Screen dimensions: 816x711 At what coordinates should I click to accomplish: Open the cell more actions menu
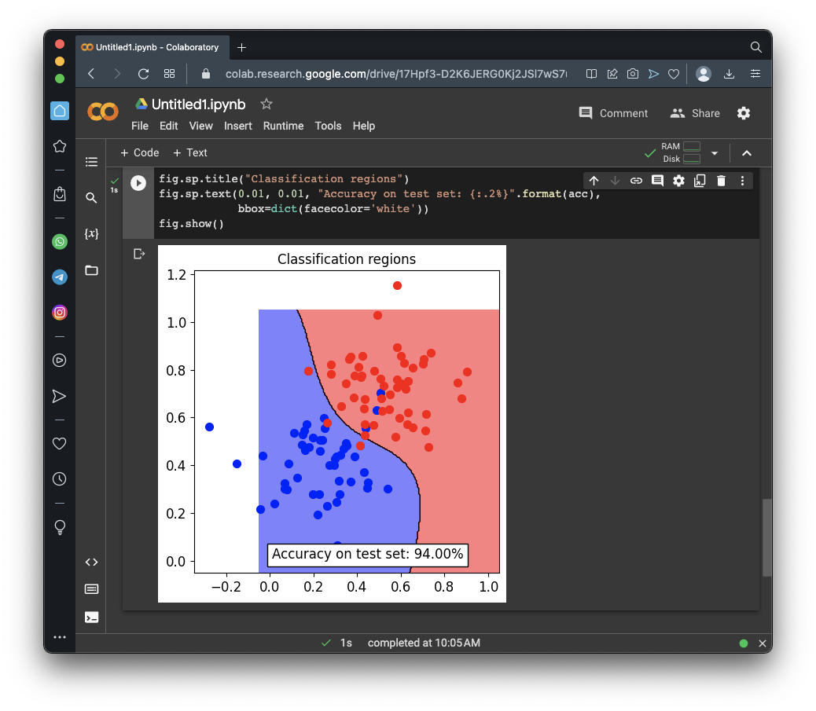click(x=742, y=181)
